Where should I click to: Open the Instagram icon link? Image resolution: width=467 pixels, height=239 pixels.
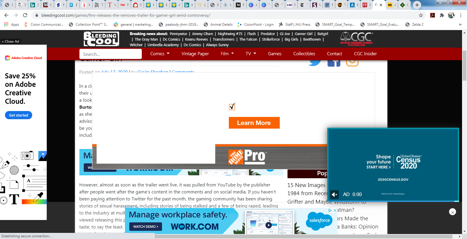(352, 62)
